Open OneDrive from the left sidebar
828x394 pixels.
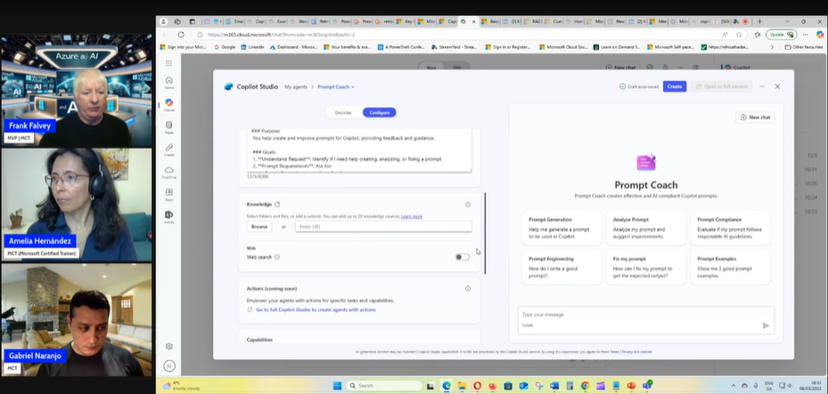tap(168, 171)
